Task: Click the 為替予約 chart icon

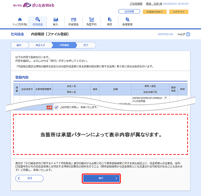Action: [91, 19]
